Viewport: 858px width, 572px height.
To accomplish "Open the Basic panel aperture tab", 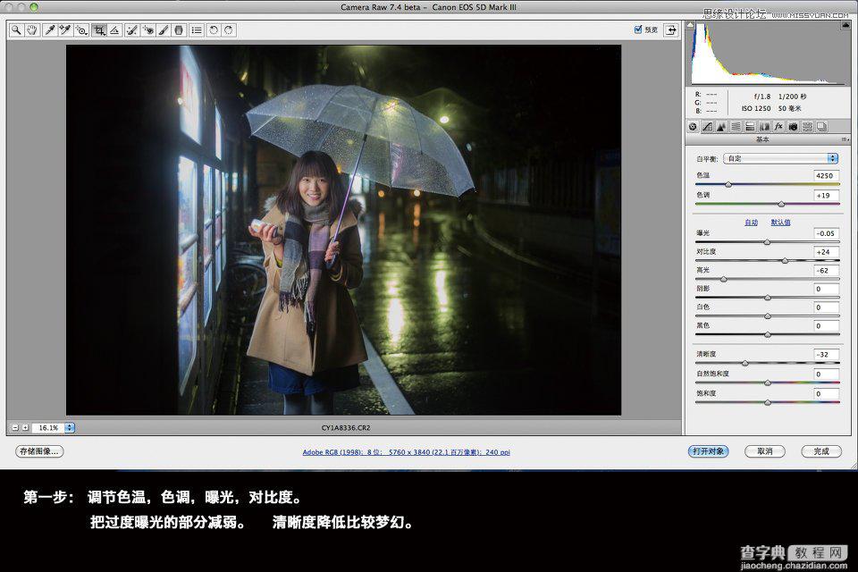I will 694,126.
